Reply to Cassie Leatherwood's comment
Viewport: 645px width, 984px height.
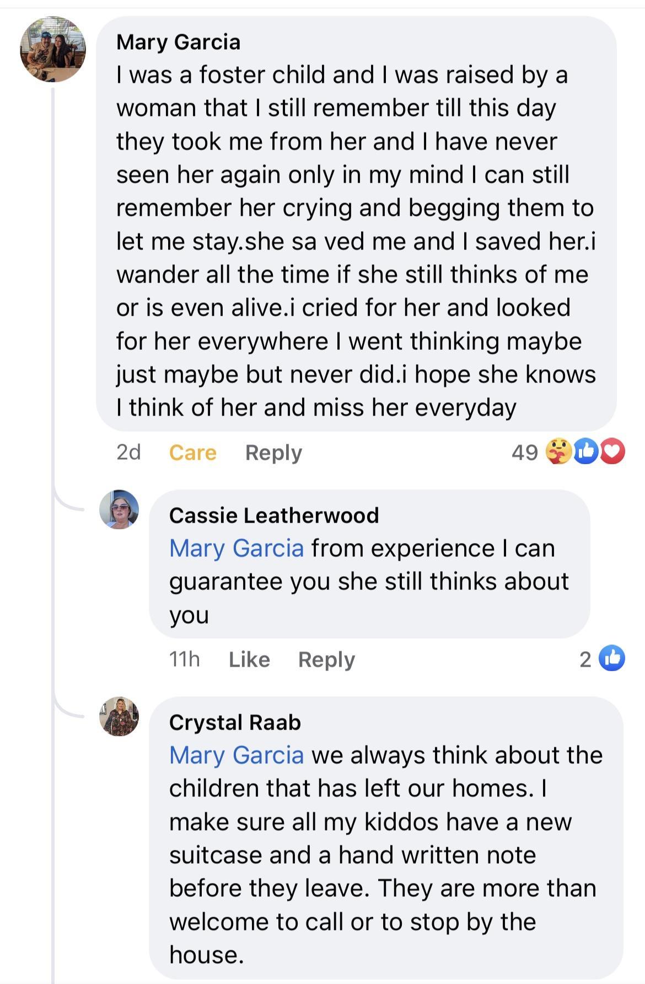tap(326, 659)
